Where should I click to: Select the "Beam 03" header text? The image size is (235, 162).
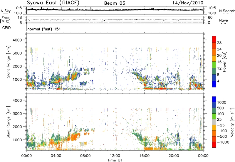tap(115, 3)
